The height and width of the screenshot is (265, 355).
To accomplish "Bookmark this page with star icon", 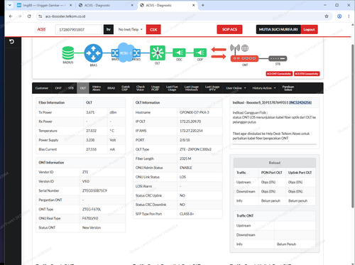I will (327, 16).
